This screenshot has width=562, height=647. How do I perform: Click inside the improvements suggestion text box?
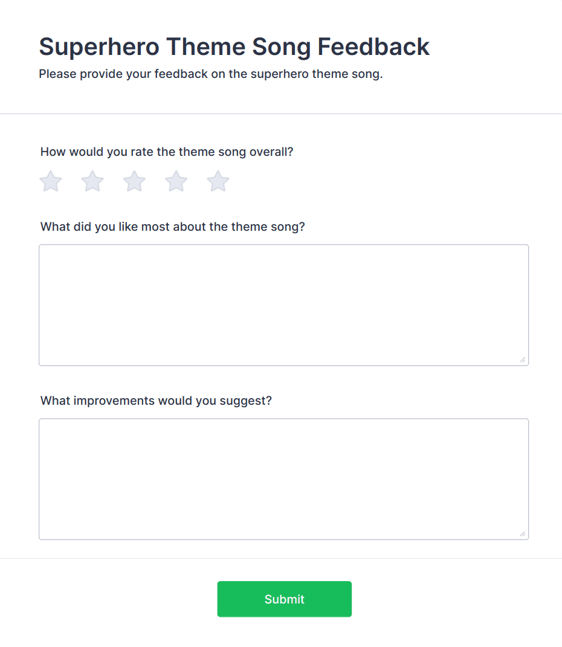click(x=283, y=479)
